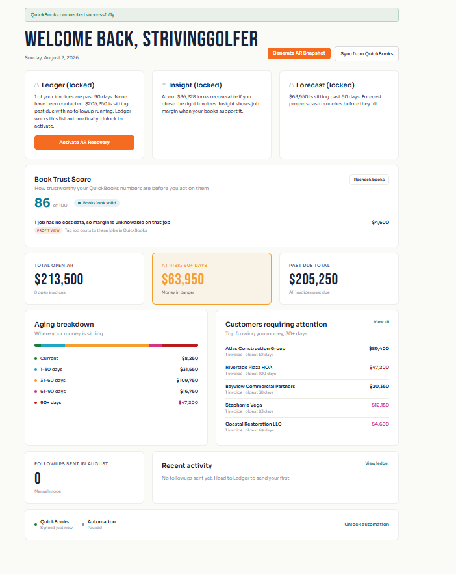Click the lock icon beside Forecast (locked)
The height and width of the screenshot is (574, 456).
click(x=291, y=85)
